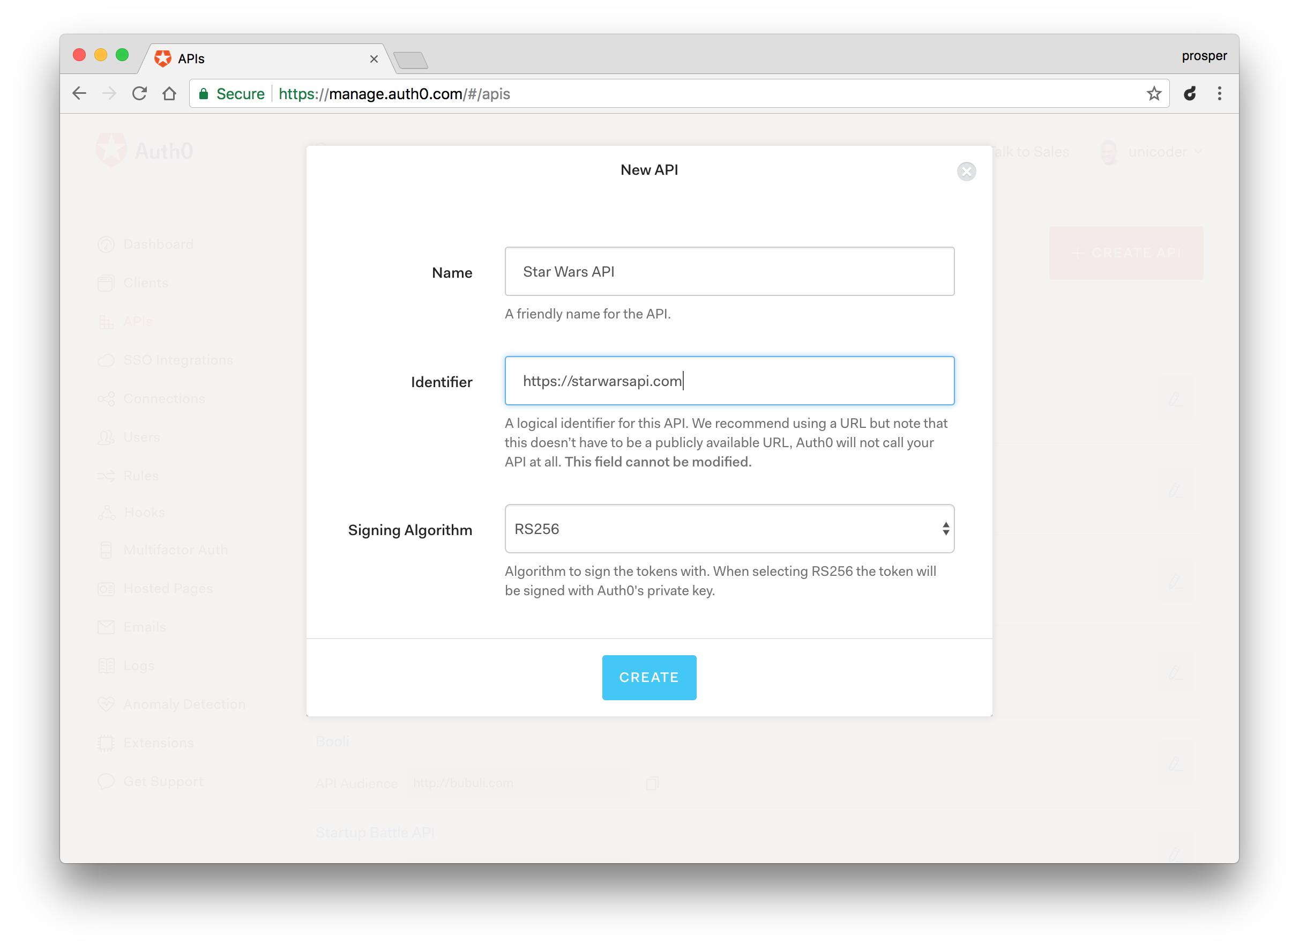The width and height of the screenshot is (1299, 949).
Task: Select the Signing Algorithm dropdown
Action: [729, 528]
